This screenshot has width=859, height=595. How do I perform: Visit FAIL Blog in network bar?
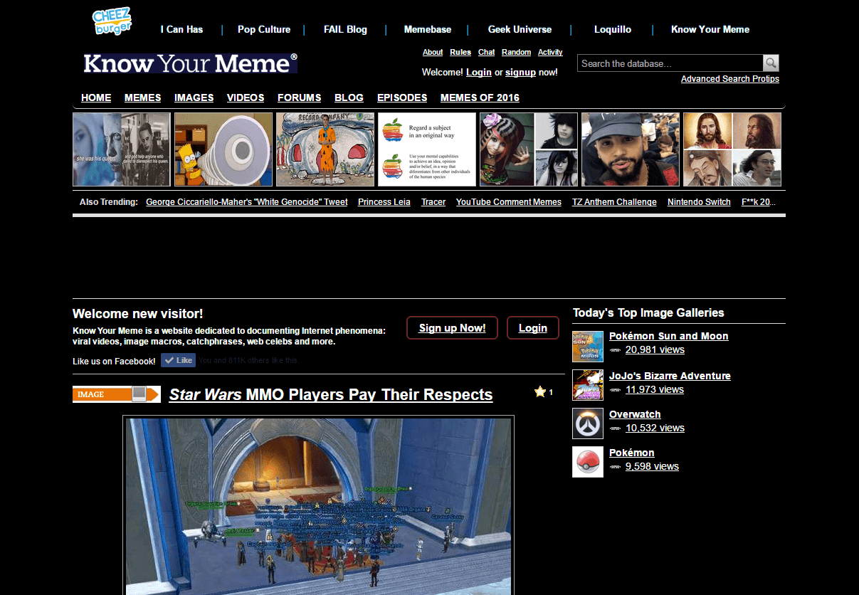tap(345, 29)
